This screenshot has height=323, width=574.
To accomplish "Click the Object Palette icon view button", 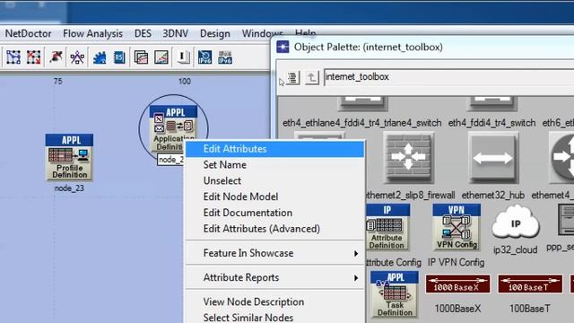I will click(293, 78).
